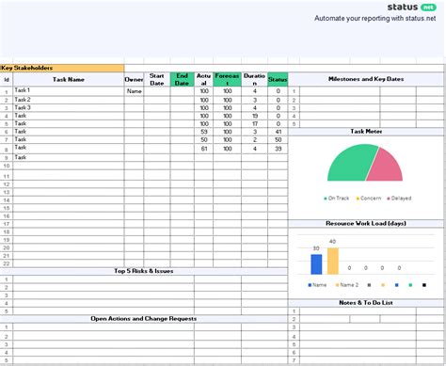Select the yellow Name 2 legend marker
Viewport: 446px width, 366px height.
coord(338,285)
